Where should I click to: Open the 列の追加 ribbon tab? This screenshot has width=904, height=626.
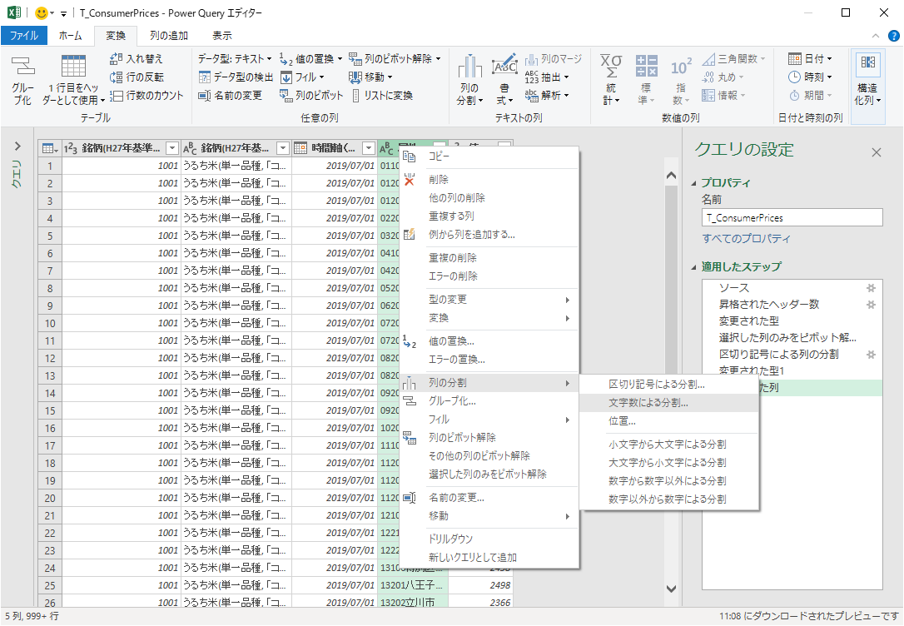click(168, 36)
